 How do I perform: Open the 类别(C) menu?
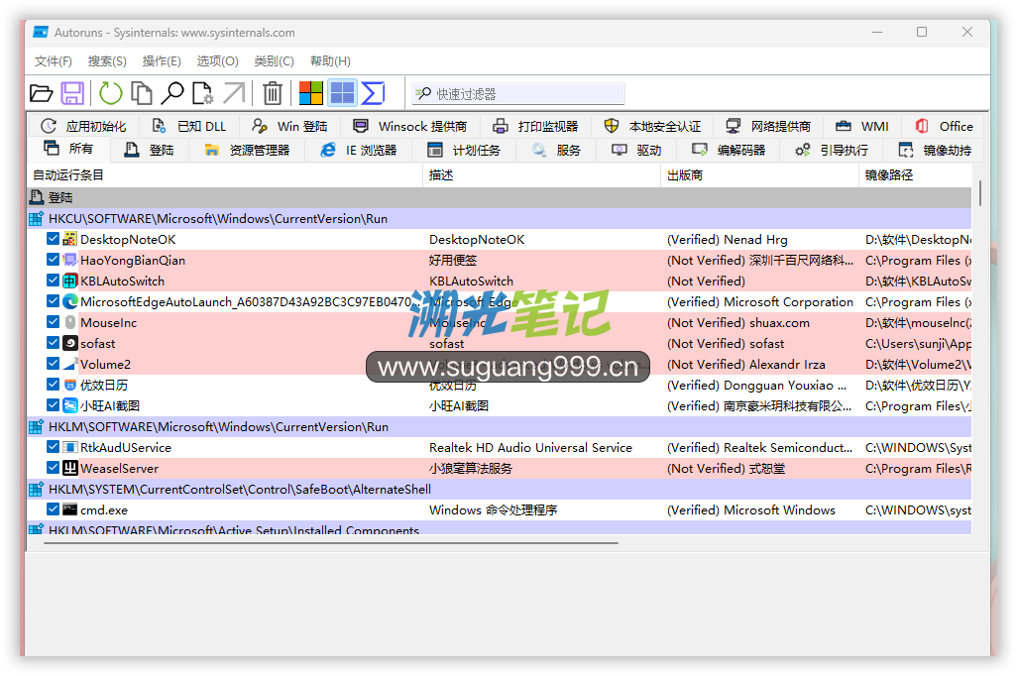[x=274, y=61]
